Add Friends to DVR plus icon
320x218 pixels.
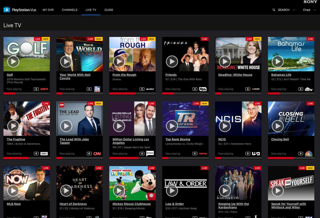tap(195, 89)
